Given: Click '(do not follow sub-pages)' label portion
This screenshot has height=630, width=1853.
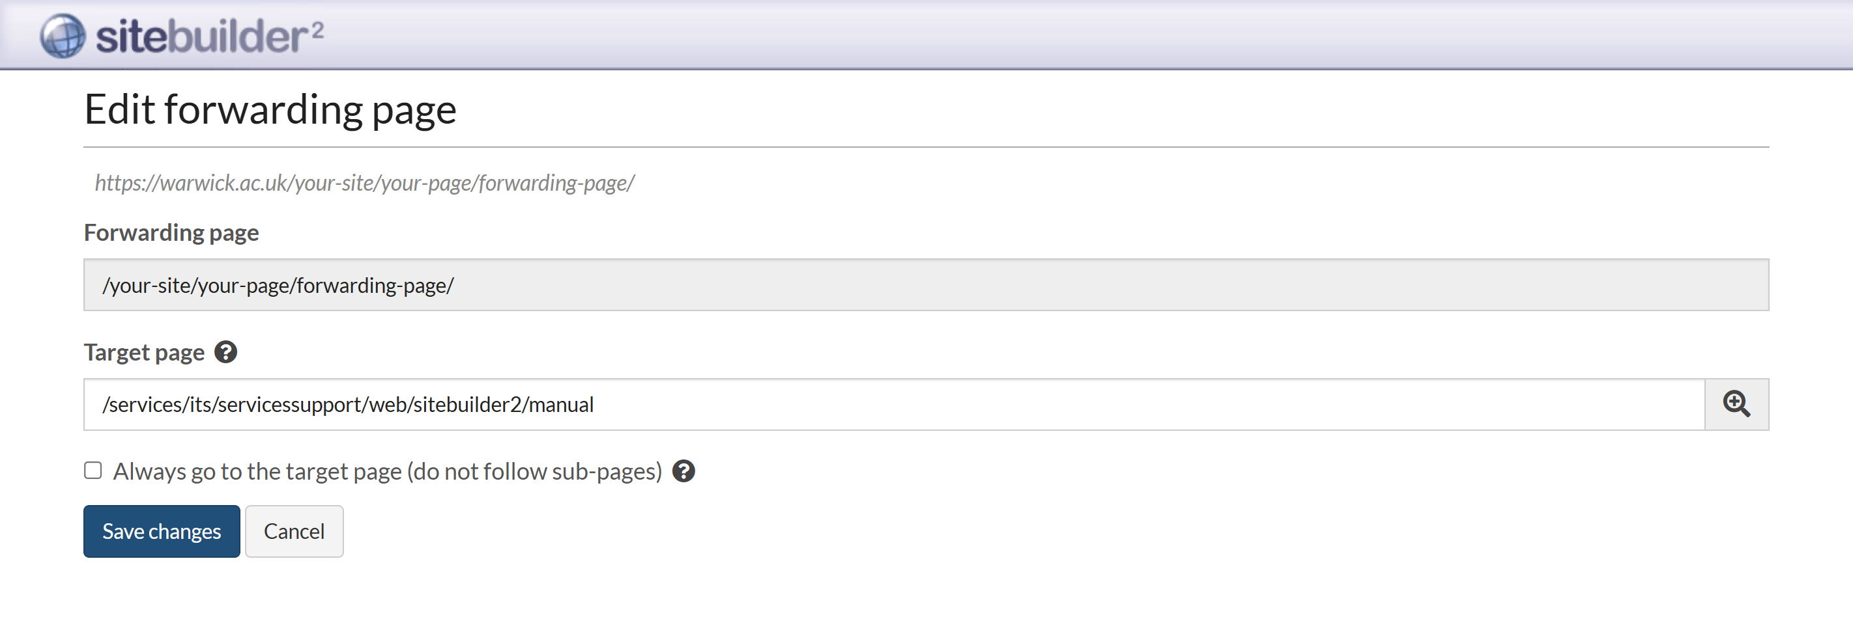Looking at the screenshot, I should [534, 472].
